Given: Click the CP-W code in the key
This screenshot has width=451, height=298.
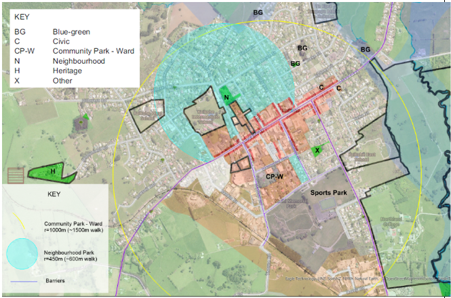Looking at the screenshot, I should click(x=24, y=51).
